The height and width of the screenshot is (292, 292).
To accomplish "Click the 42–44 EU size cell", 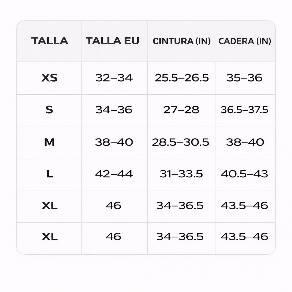I will click(114, 174).
